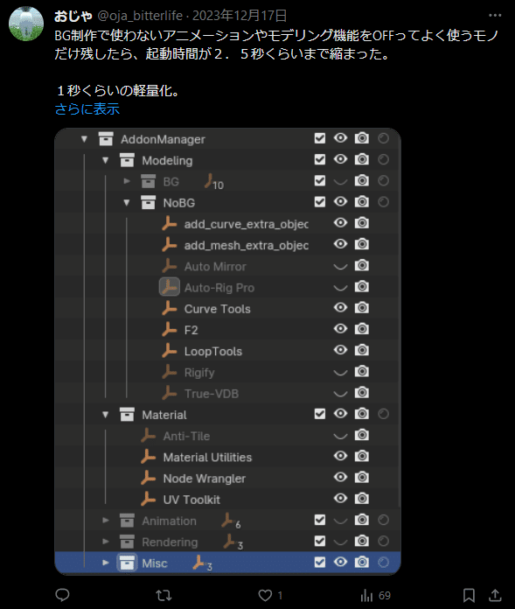Click BG collection's 10 objects indicator
Screen dimensions: 515x609
pyautogui.click(x=214, y=182)
